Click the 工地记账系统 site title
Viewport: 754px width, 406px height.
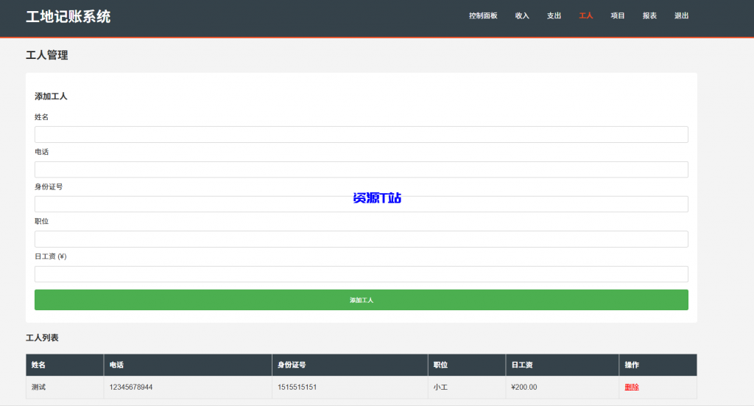(x=68, y=16)
